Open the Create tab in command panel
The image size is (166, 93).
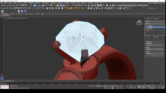146,19
